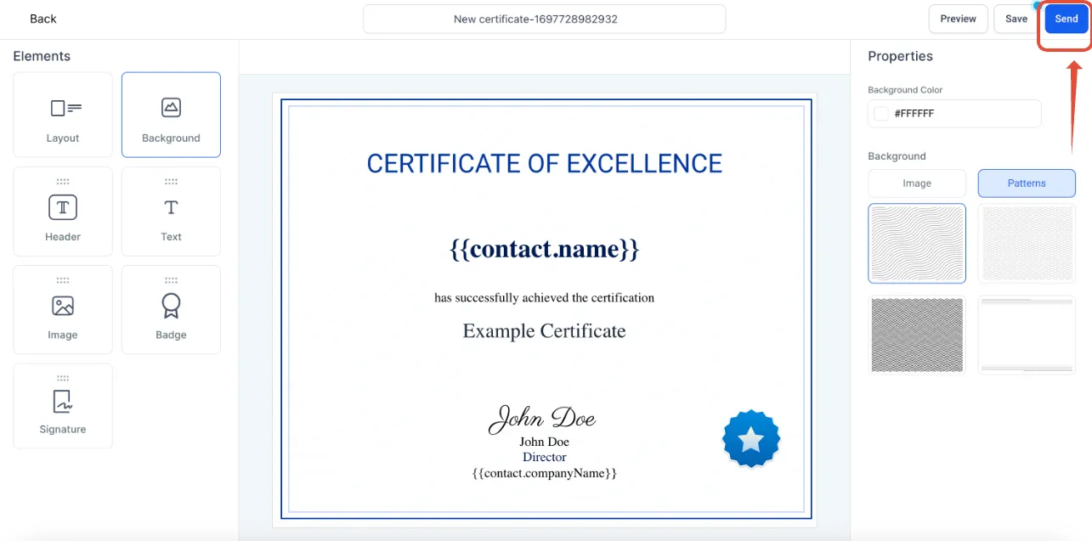Add a Badge element
Screen dimensions: 1092x541
171,310
